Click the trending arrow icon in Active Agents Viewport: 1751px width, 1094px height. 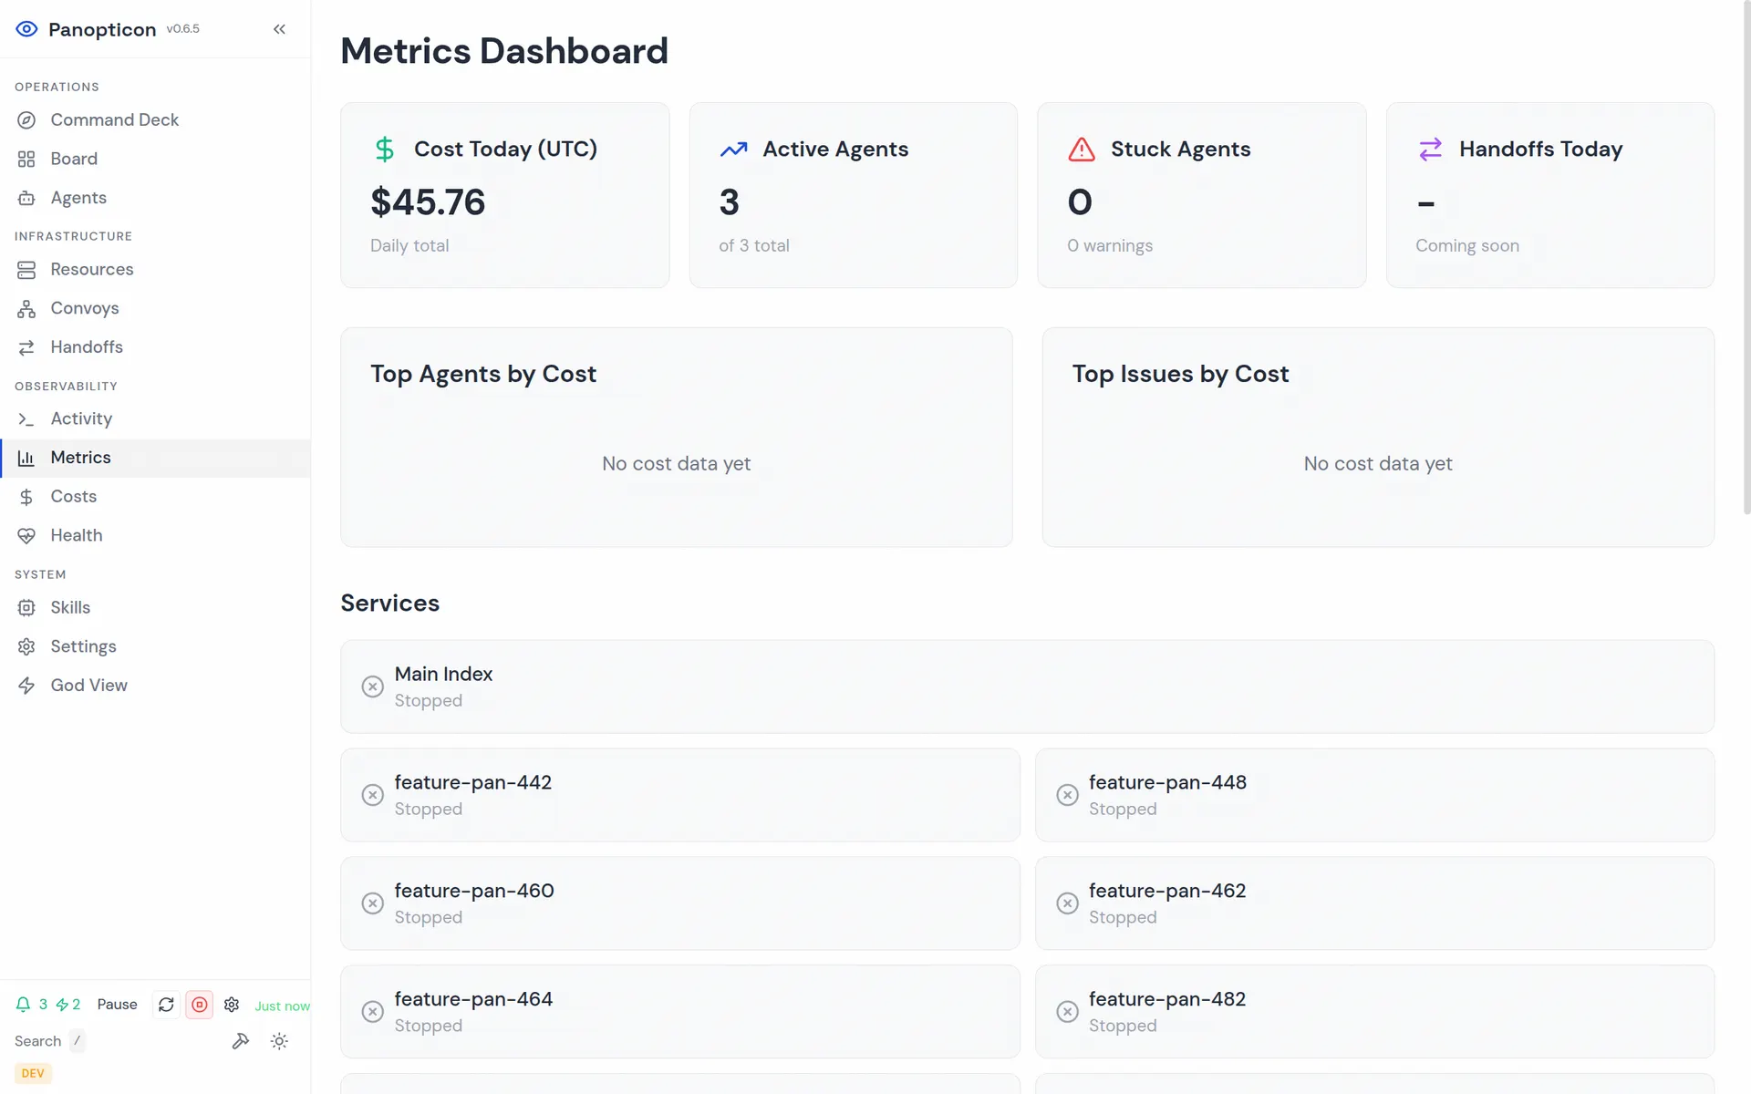[733, 149]
